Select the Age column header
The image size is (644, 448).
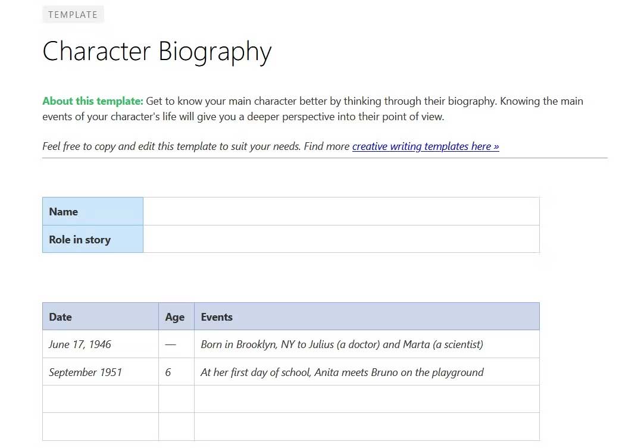coord(175,317)
